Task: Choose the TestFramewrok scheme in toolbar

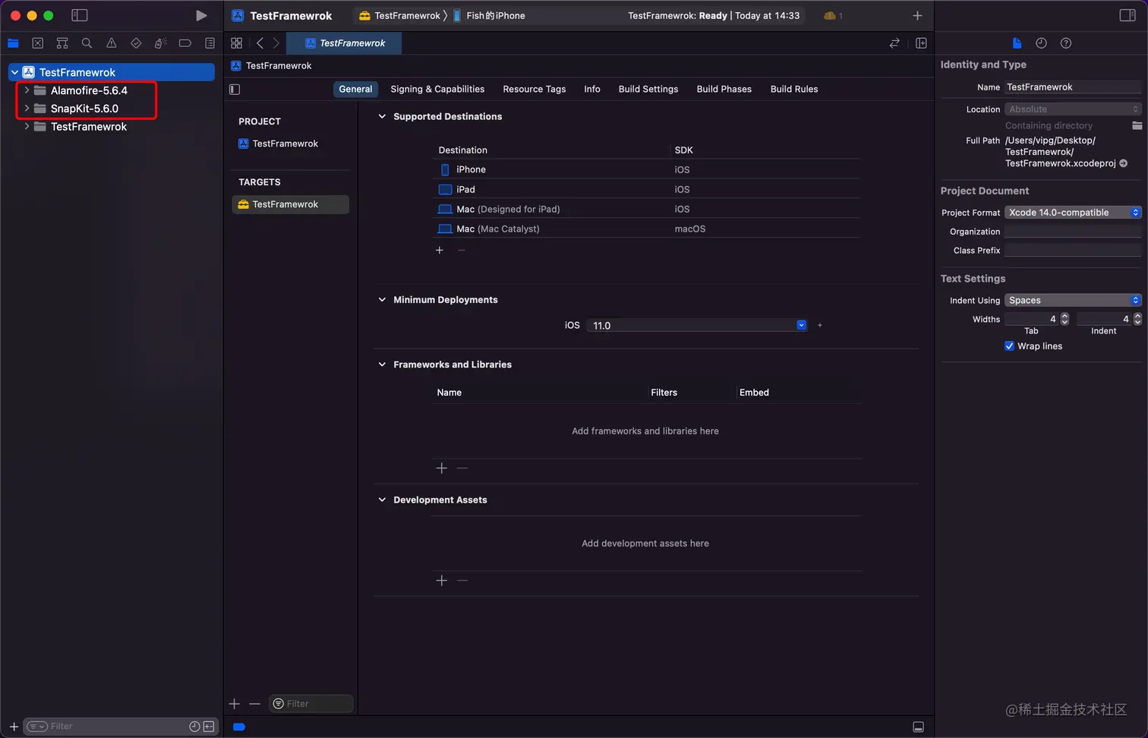Action: (400, 15)
